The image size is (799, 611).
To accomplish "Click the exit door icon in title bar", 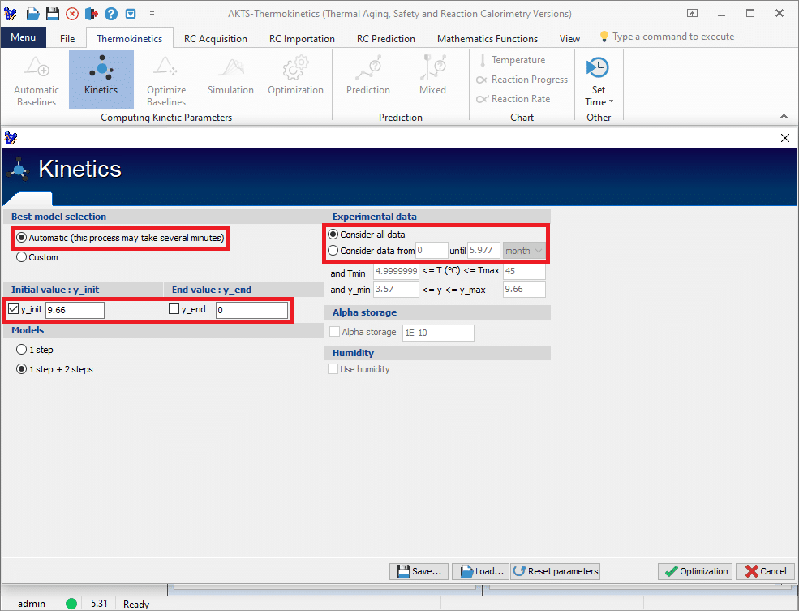I will pyautogui.click(x=92, y=14).
